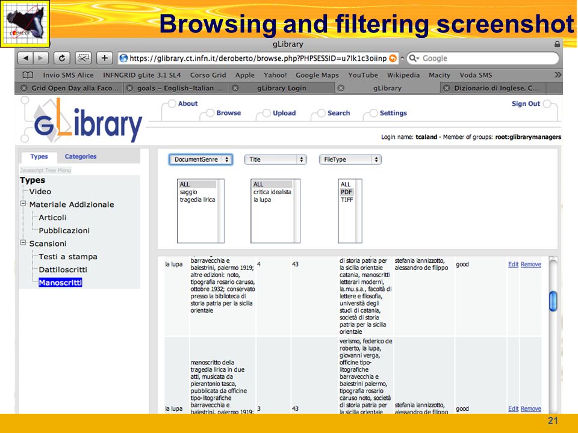Show more bookmarks via double chevron
578x433 pixels.
558,75
